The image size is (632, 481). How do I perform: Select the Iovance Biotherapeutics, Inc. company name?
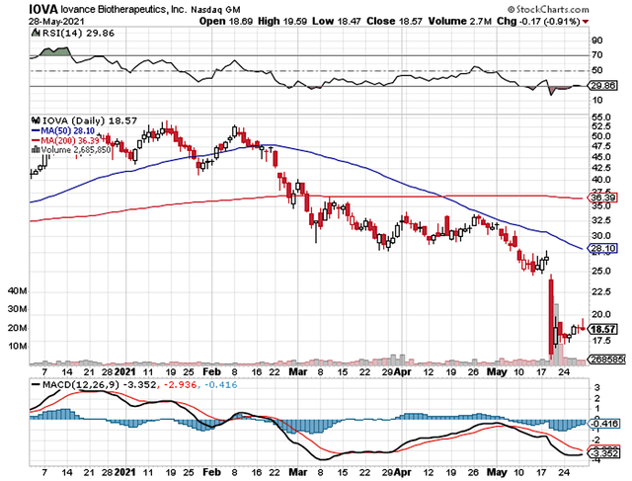(123, 9)
